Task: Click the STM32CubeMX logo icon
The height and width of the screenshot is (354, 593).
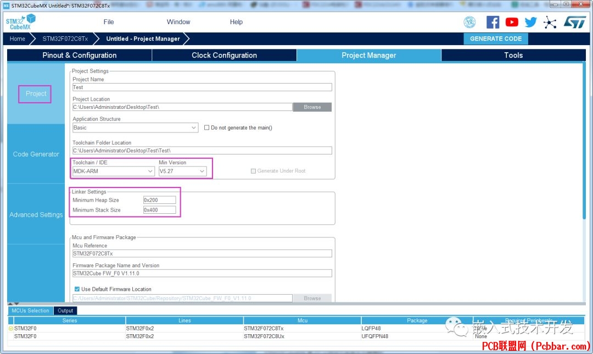Action: click(x=21, y=22)
